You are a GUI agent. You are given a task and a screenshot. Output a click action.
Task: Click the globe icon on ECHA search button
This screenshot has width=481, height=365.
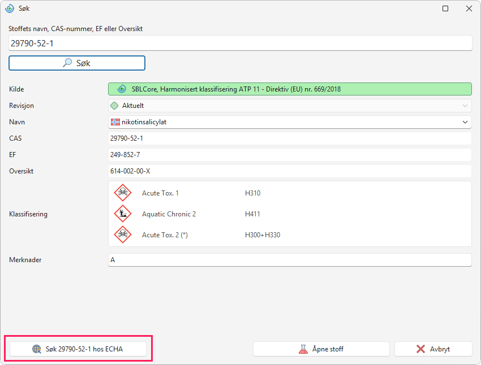pos(37,349)
